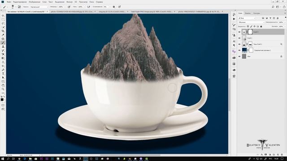Click the airbrush build-up icon
The image size is (287, 161).
coord(89,7)
